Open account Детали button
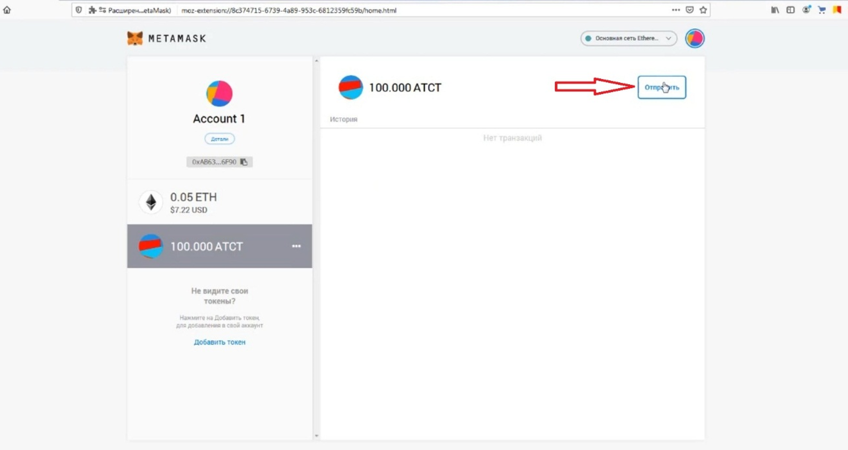848x450 pixels. 219,139
